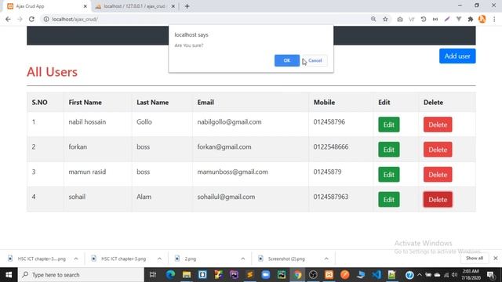The image size is (502, 282).
Task: Click Show all downloads
Action: click(x=475, y=258)
